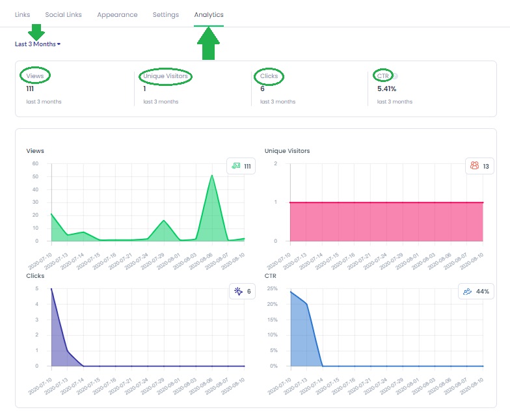
Task: Click the caret beside Last 3 Months
Action: (59, 44)
